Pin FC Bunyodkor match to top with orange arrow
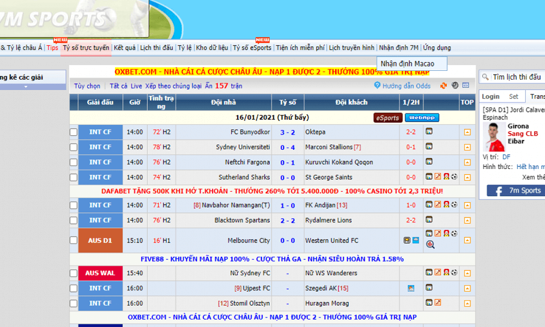The width and height of the screenshot is (545, 327). (467, 132)
